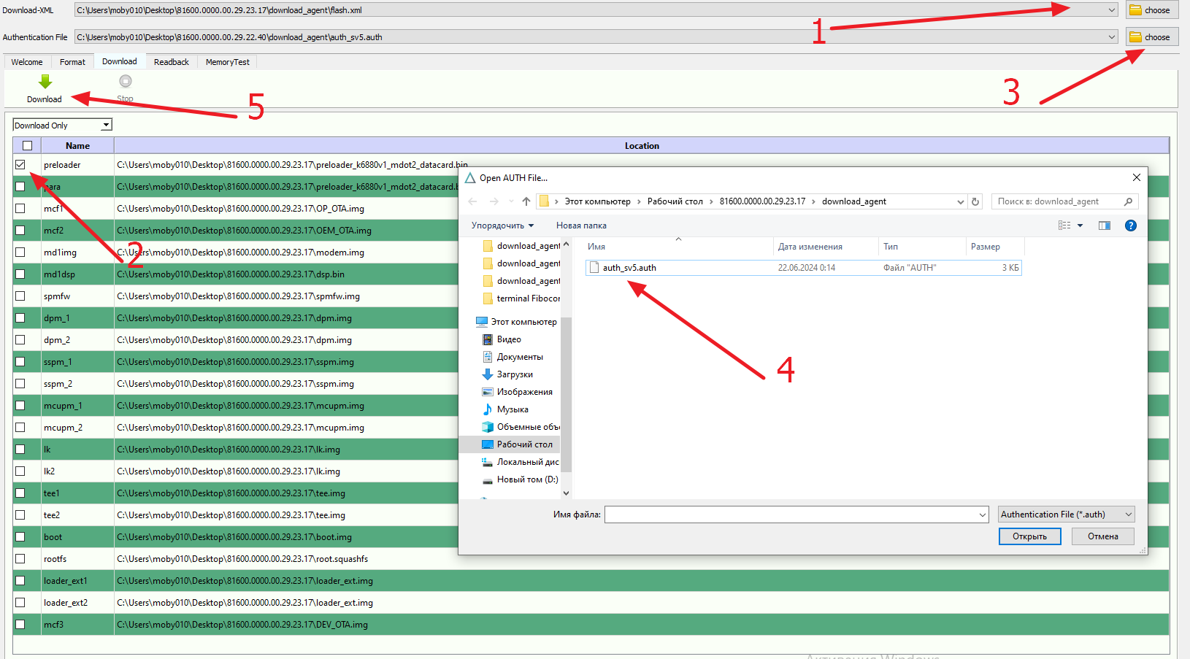The width and height of the screenshot is (1190, 659).
Task: Open Загрузки in navigation tree
Action: (515, 374)
